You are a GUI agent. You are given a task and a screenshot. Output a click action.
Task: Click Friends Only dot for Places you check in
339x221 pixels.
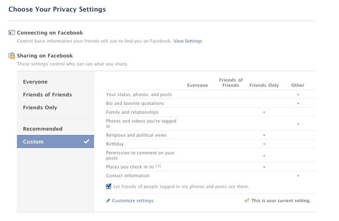(x=264, y=167)
